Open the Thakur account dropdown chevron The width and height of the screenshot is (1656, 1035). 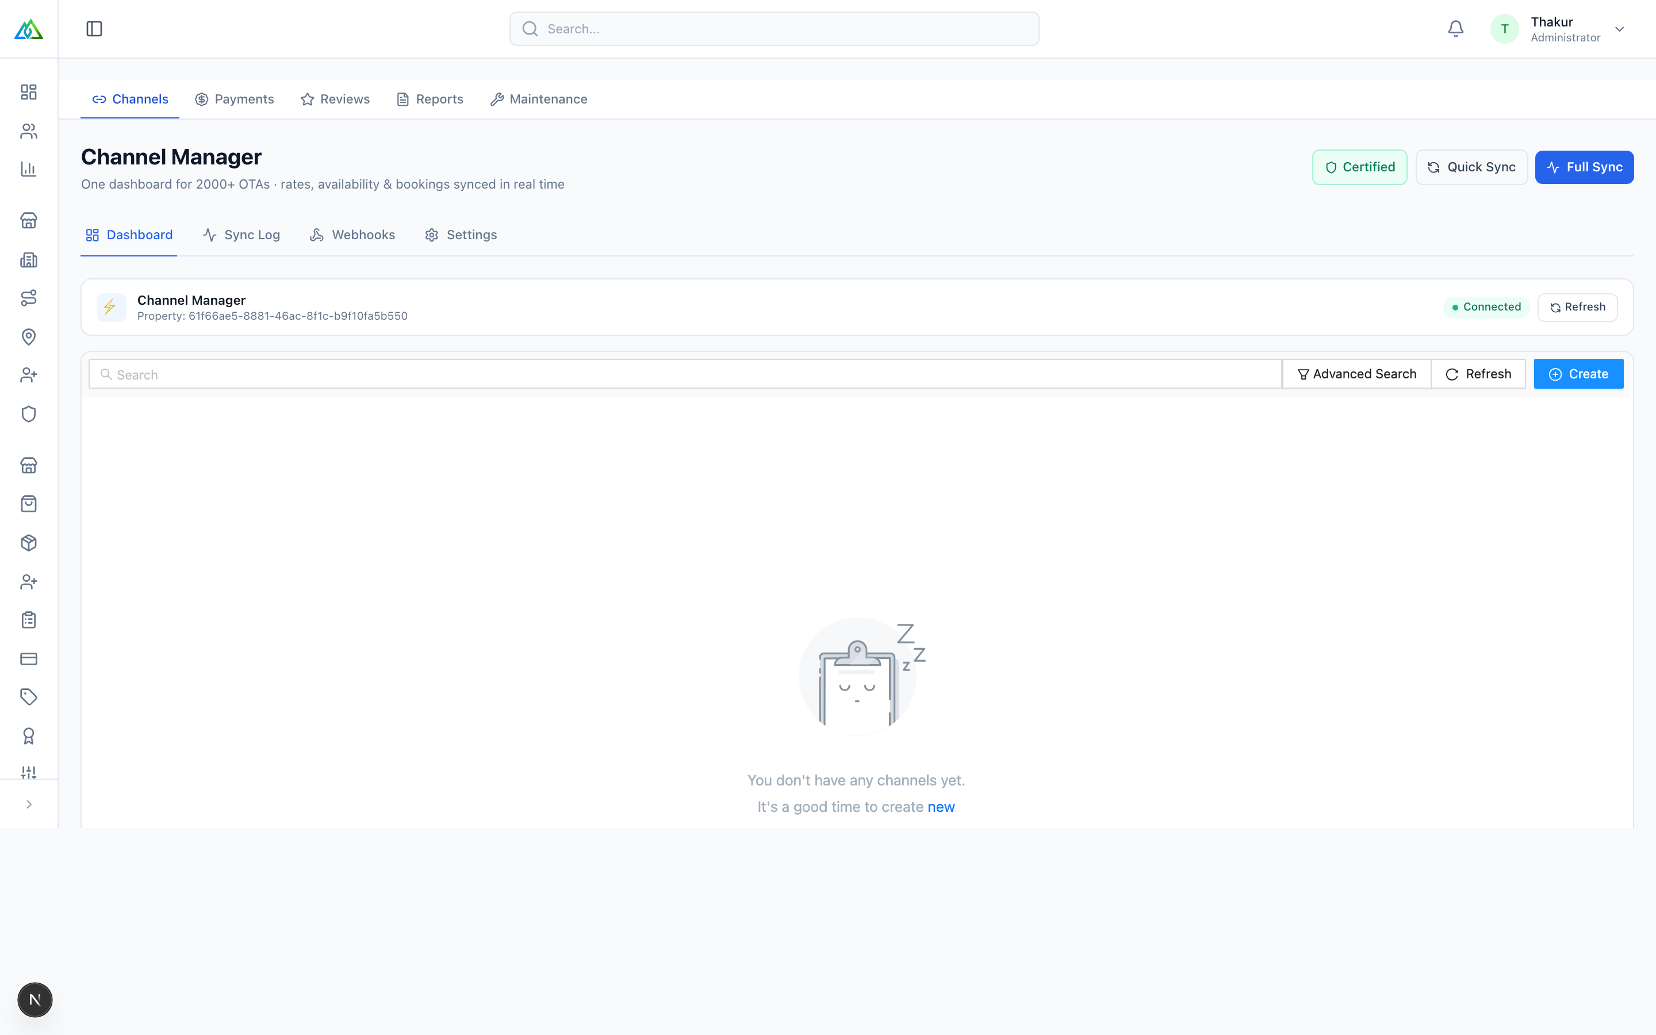[x=1619, y=29]
